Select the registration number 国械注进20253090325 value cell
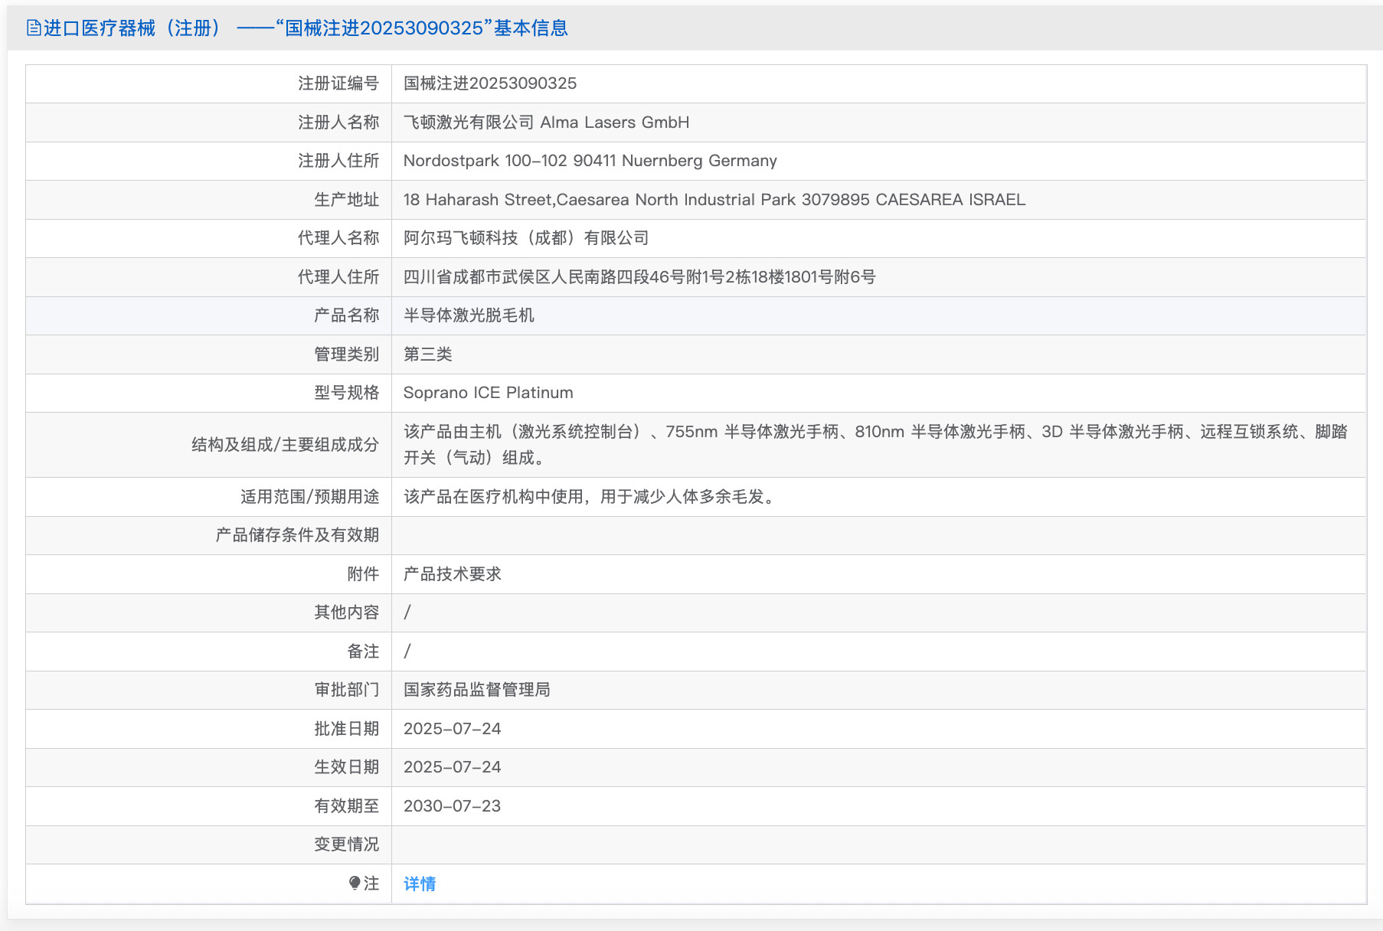Screen dimensions: 1383x931 click(x=490, y=83)
